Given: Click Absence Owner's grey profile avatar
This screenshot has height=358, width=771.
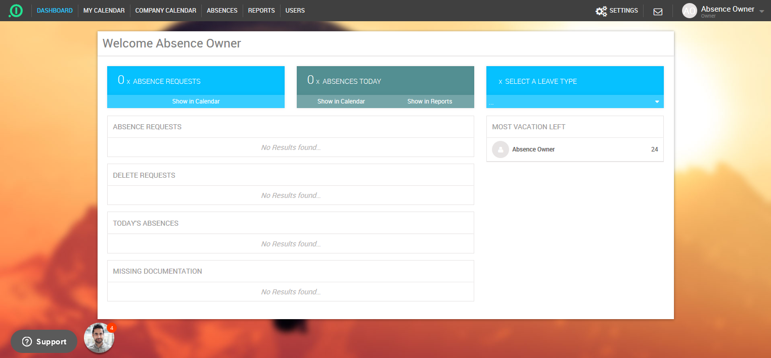Looking at the screenshot, I should coord(500,149).
